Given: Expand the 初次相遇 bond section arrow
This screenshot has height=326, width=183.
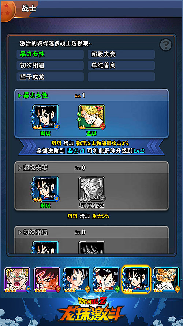Looking at the screenshot, I should coord(20,232).
